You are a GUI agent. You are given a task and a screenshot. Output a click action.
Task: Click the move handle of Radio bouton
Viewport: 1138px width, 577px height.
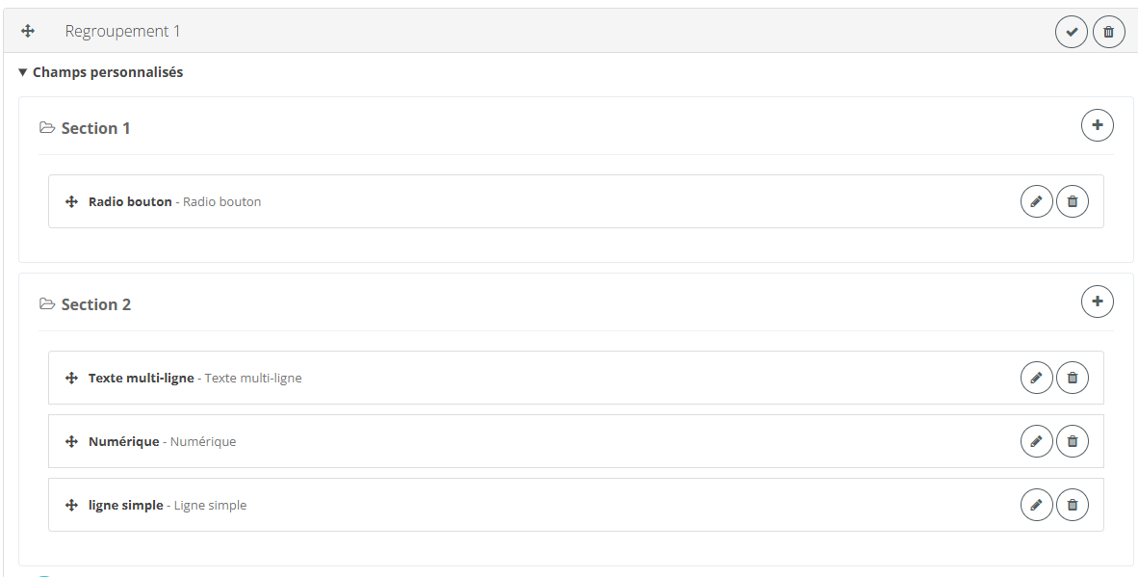click(71, 201)
